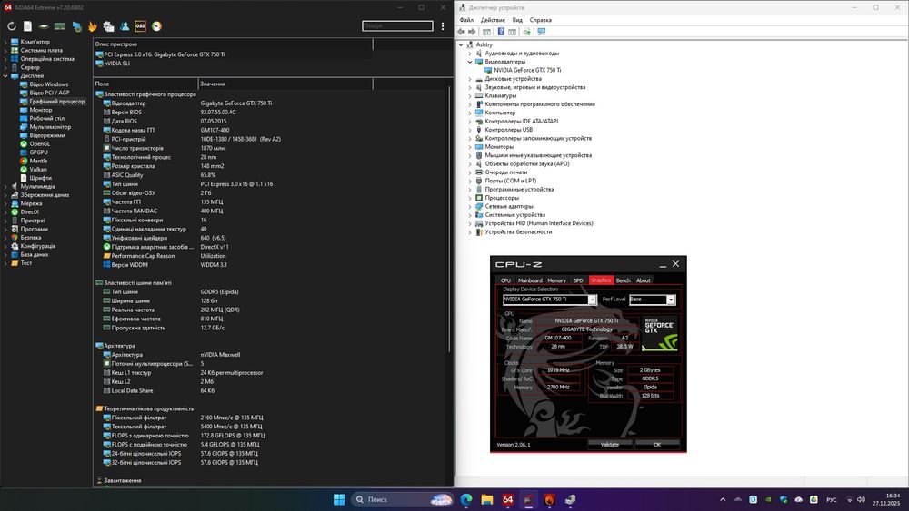Screen dimensions: 909x511
Task: Open the AIDA64 report page icon
Action: [27, 26]
